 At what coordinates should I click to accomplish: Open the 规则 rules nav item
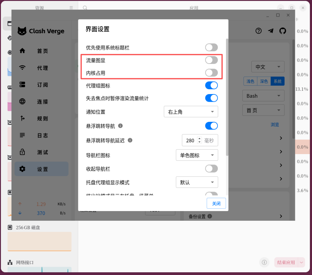click(41, 118)
